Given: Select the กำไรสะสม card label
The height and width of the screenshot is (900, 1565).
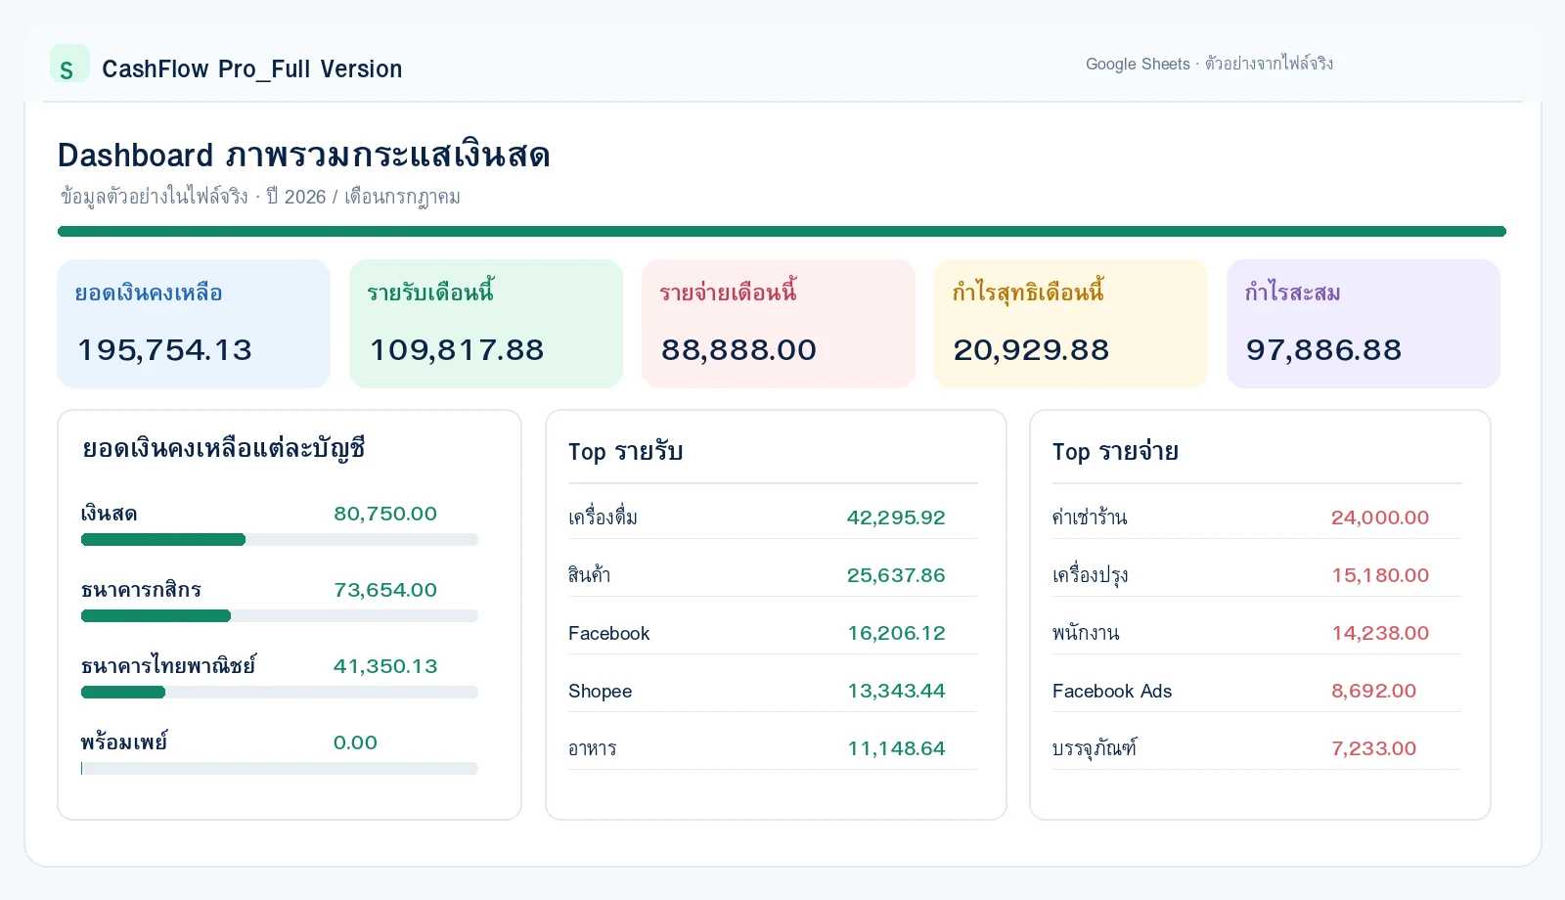Looking at the screenshot, I should click(1292, 292).
